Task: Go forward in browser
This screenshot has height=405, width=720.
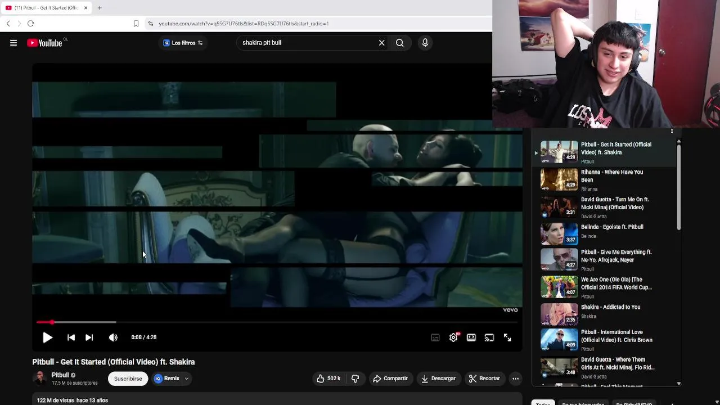Action: tap(19, 24)
